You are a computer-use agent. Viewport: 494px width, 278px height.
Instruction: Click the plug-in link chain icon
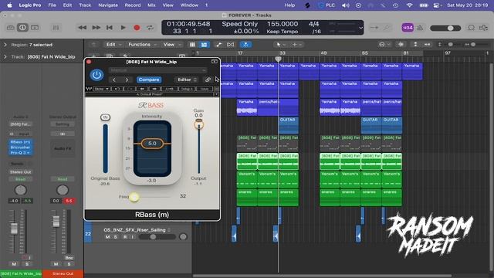point(208,80)
